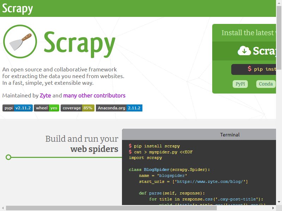Screen dimensions: 282x211
Task: Click the horizontal scrollbar thumb
Action: 111,208
